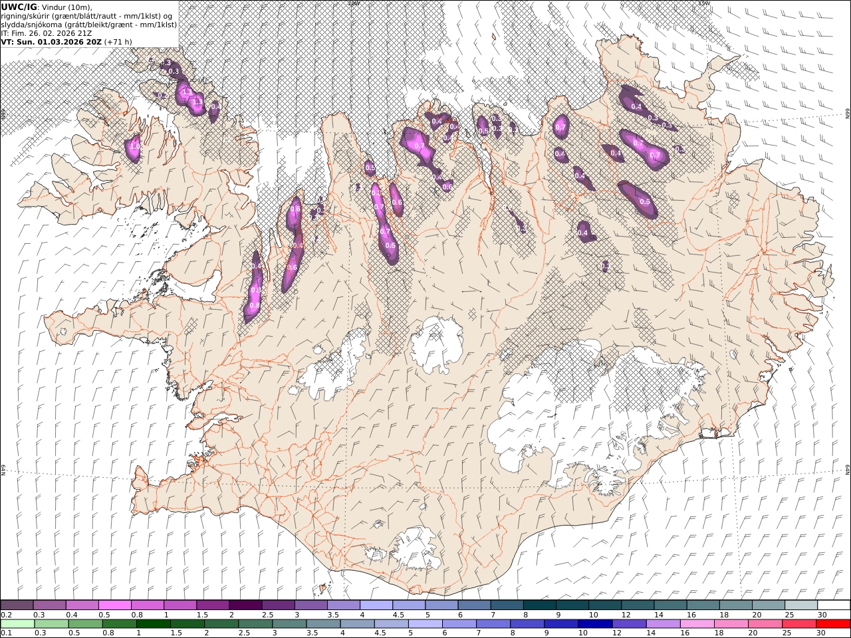
Task: Click the '64N' latitude label on left edge
Action: click(x=3, y=469)
